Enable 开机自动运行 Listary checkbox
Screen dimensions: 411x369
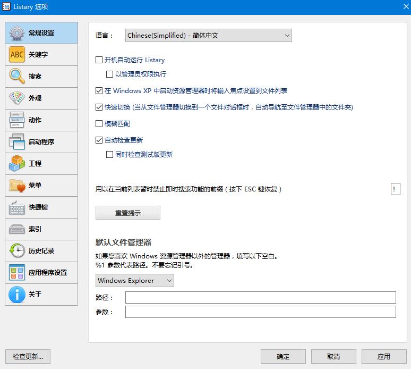click(99, 60)
